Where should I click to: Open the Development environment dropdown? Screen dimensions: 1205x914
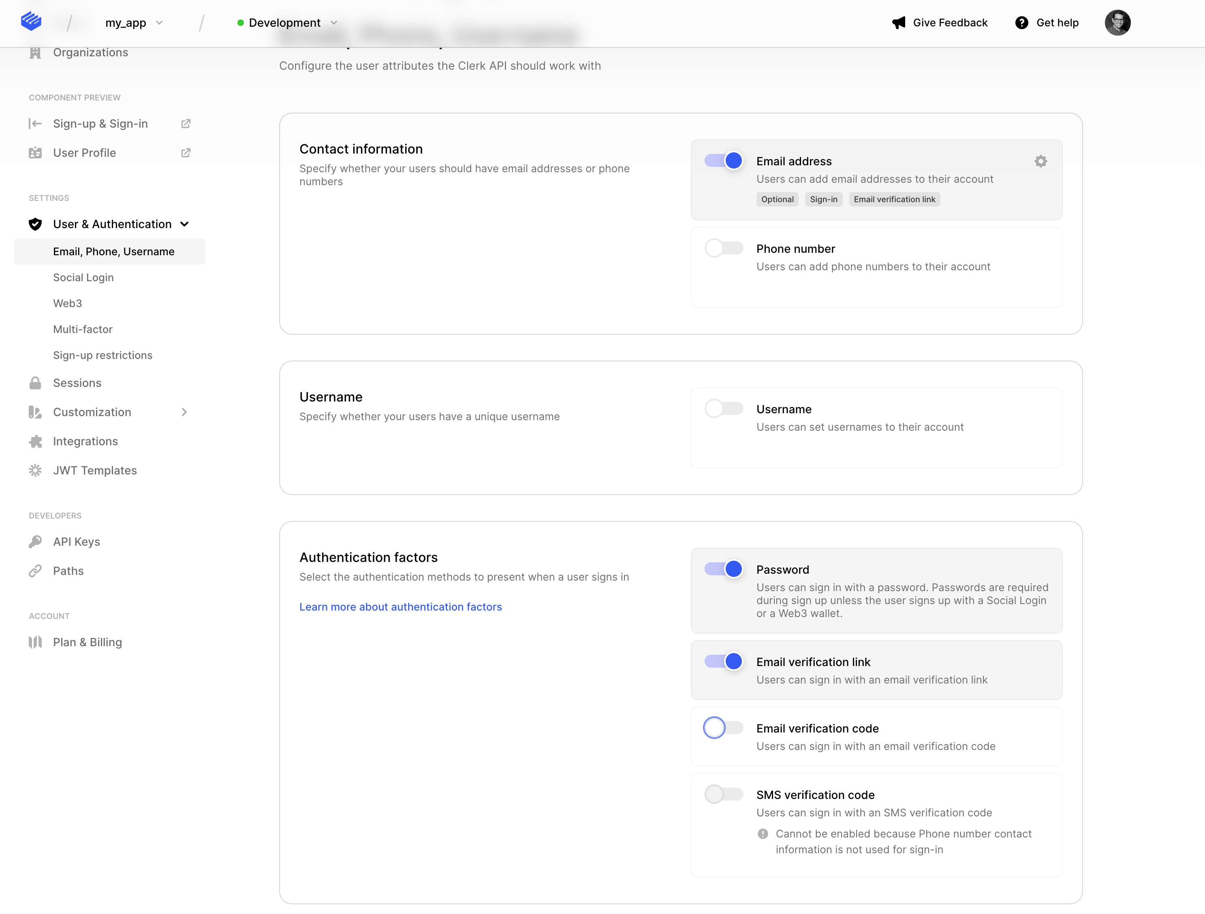[288, 23]
